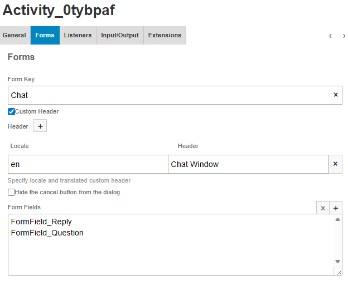348x285 pixels.
Task: Switch to the Listeners tab
Action: point(78,35)
